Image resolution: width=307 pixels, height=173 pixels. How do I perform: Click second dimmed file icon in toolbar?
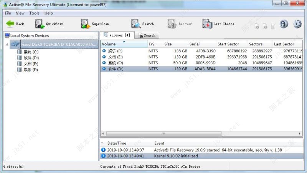pyautogui.click(x=265, y=26)
